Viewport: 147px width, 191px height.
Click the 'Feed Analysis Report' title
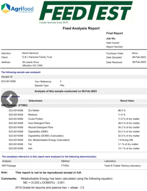point(81,28)
